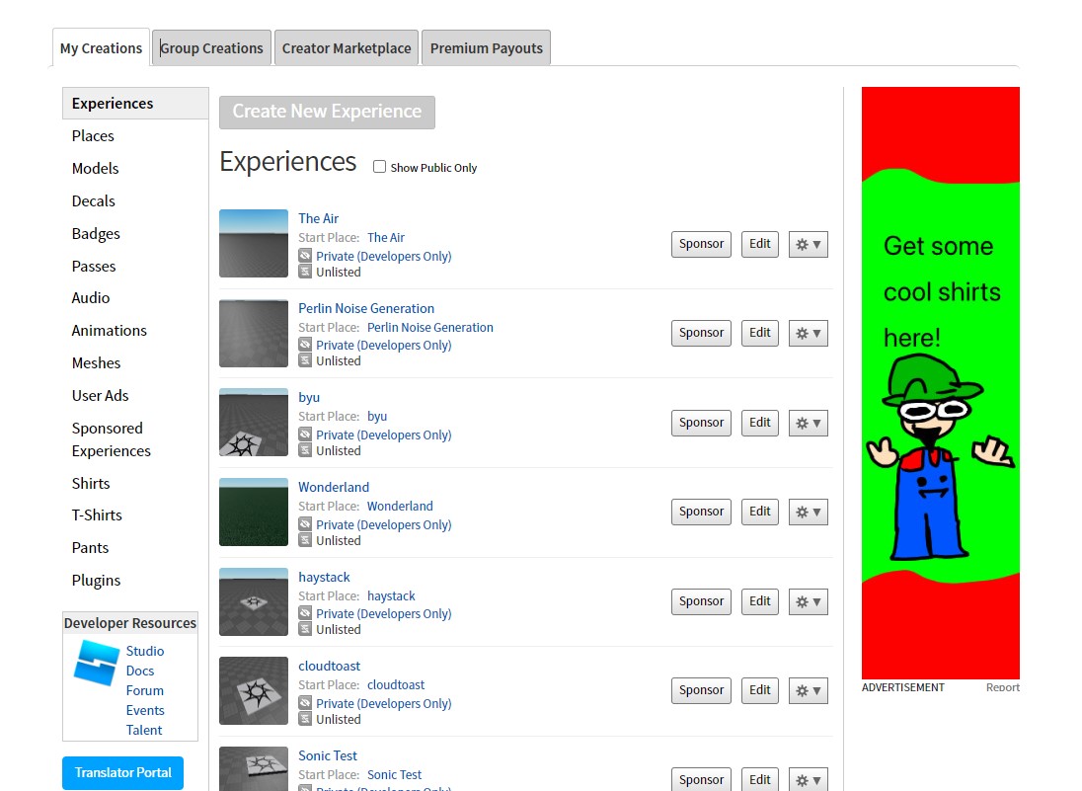
Task: Click the unlisted icon in the haystack row
Action: click(x=305, y=629)
